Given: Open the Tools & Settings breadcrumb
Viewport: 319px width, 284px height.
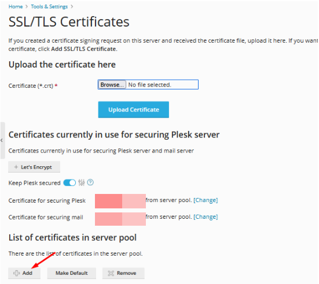Looking at the screenshot, I should (x=49, y=7).
